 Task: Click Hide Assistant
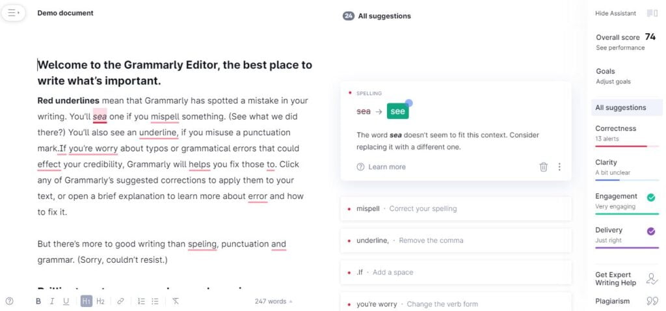pyautogui.click(x=615, y=13)
